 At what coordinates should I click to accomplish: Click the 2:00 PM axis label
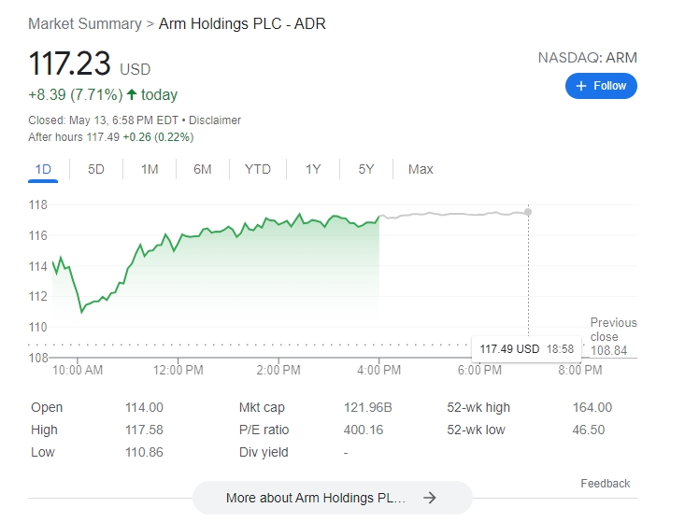tap(278, 370)
